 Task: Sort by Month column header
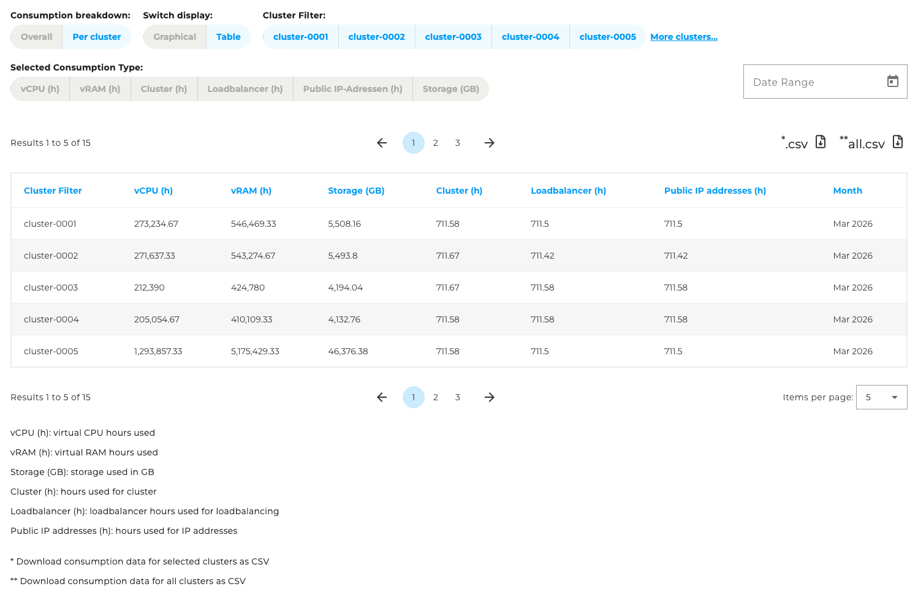[848, 191]
